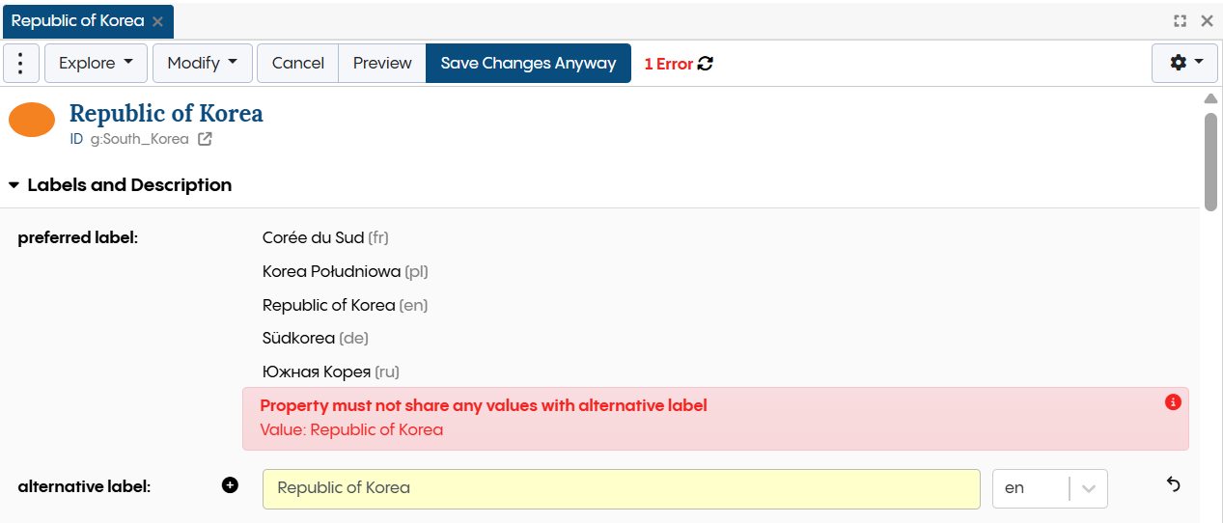Click the Preview button

382,63
